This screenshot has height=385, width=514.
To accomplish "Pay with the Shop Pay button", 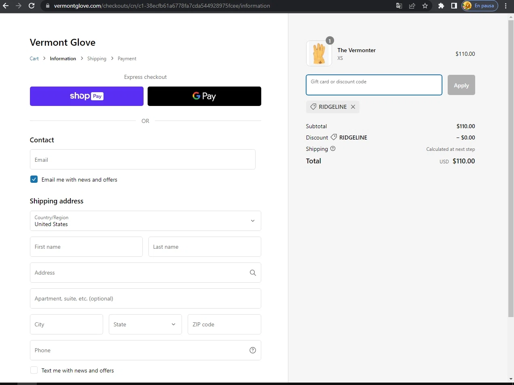I will (x=87, y=96).
